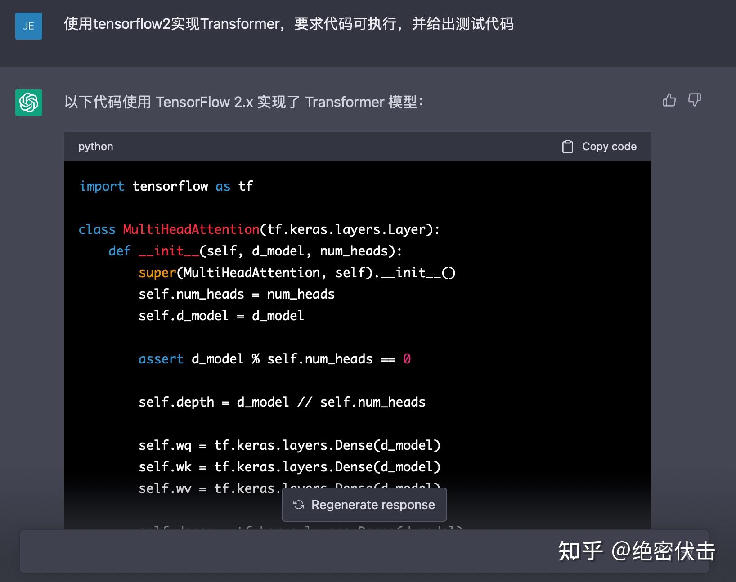Click the 'self.wq = tf.keras.layers.Dense' line
The image size is (736, 582).
290,445
